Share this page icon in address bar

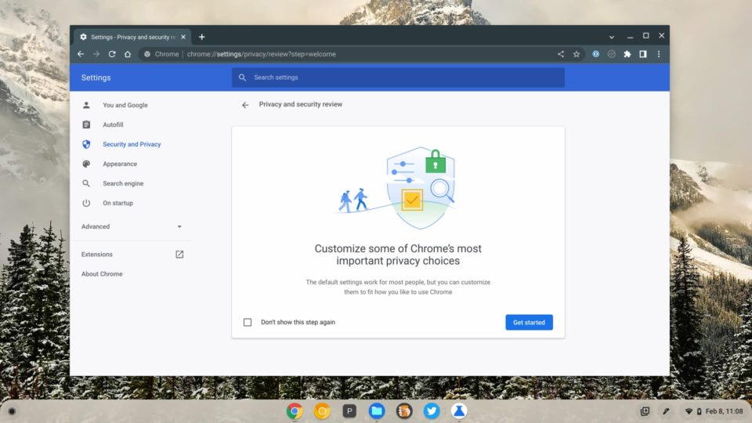[561, 54]
